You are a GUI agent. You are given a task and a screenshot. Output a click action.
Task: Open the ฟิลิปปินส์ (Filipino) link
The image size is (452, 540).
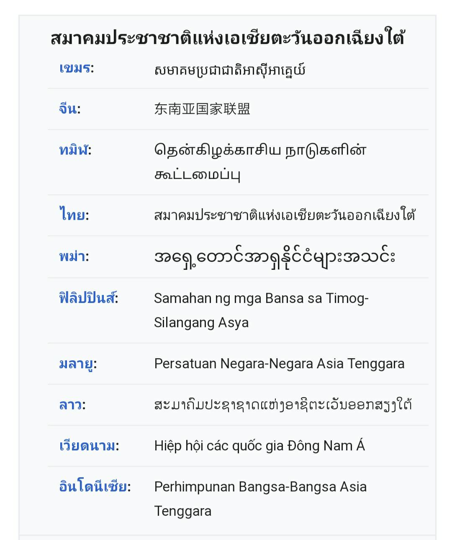pyautogui.click(x=87, y=298)
